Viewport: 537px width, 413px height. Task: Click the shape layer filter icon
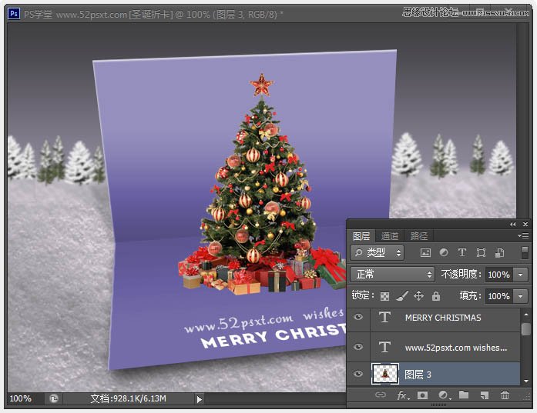tap(481, 252)
